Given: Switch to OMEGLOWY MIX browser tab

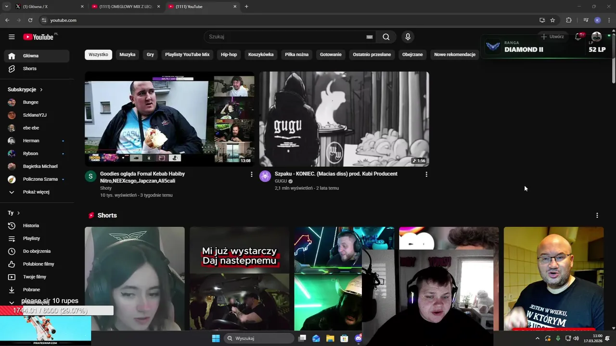Looking at the screenshot, I should (x=125, y=7).
